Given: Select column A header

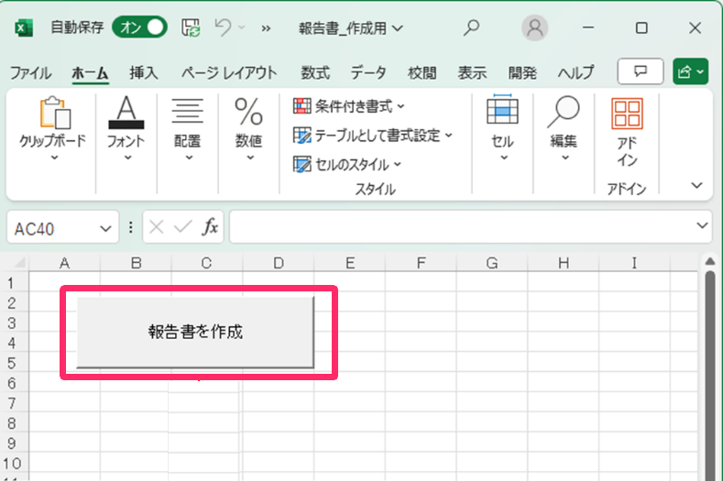Looking at the screenshot, I should 64,263.
